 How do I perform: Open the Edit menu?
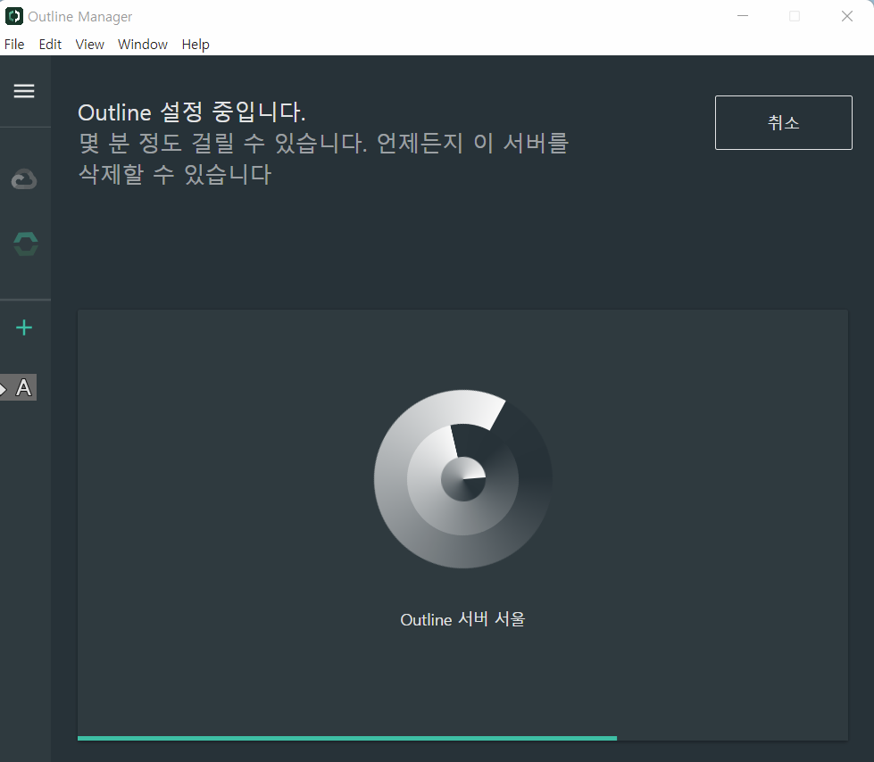coord(50,45)
